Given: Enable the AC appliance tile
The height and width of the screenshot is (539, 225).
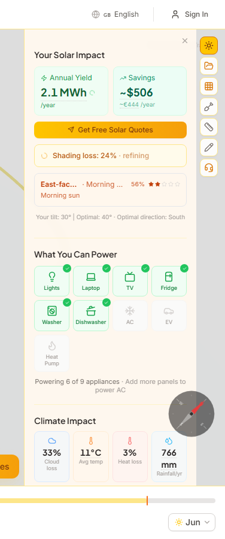Looking at the screenshot, I should click(130, 316).
